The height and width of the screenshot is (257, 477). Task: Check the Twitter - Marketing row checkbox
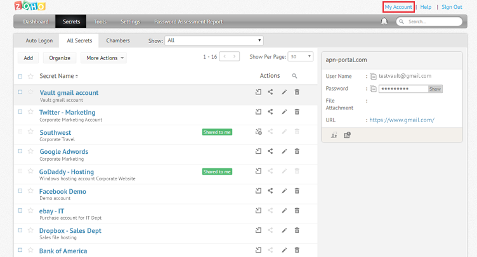pyautogui.click(x=20, y=112)
